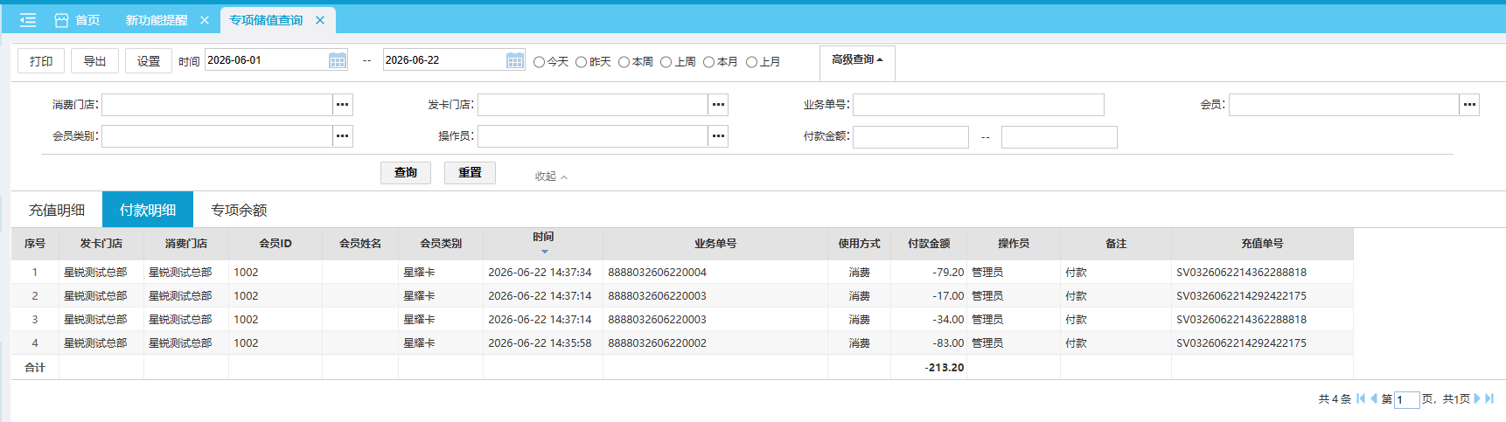Viewport: 1506px width, 422px height.
Task: Sort by the 时间 column header
Action: click(x=543, y=237)
